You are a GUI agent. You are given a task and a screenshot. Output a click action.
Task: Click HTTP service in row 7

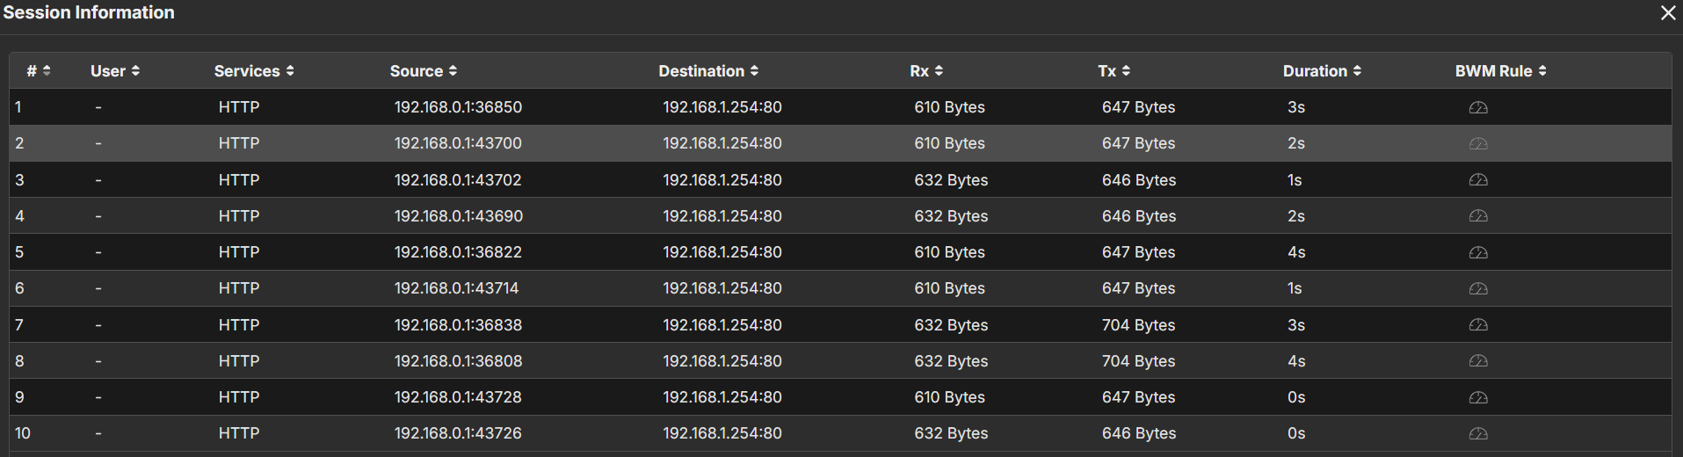pos(239,325)
